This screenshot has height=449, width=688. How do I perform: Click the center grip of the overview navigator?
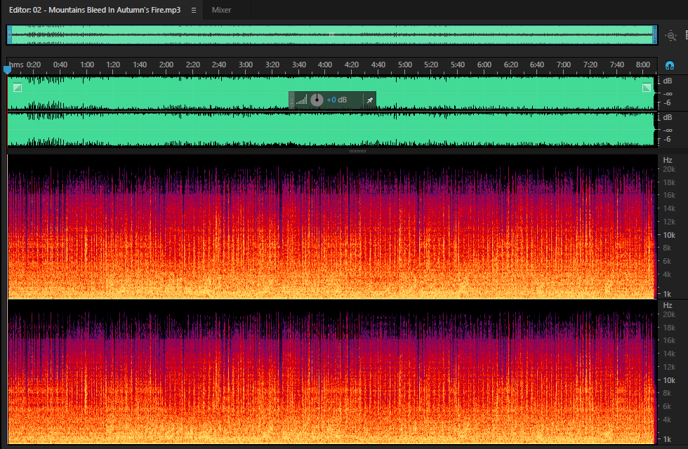click(x=331, y=34)
